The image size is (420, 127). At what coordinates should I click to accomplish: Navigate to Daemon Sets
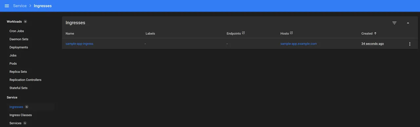click(x=19, y=39)
